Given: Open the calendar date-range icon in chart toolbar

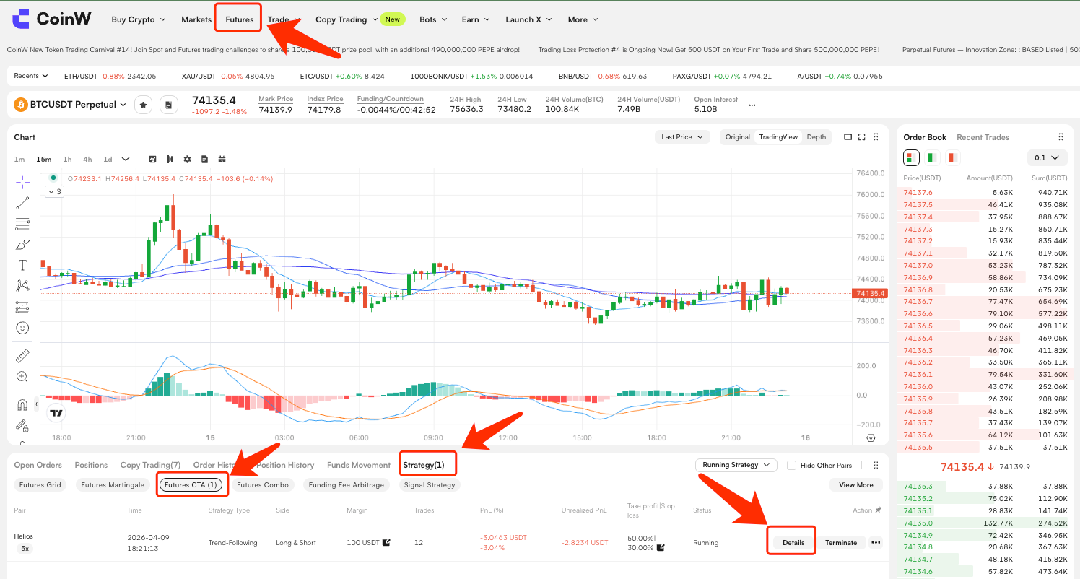Looking at the screenshot, I should coord(222,159).
